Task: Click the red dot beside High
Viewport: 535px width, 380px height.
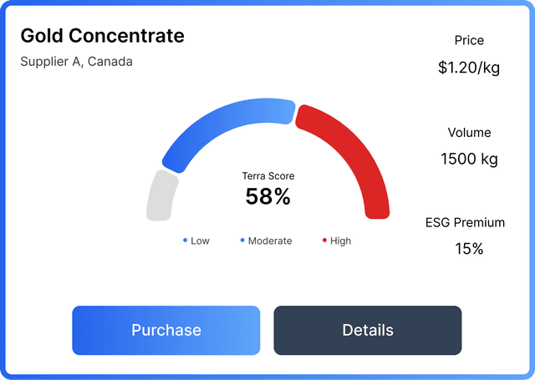Action: pos(324,241)
